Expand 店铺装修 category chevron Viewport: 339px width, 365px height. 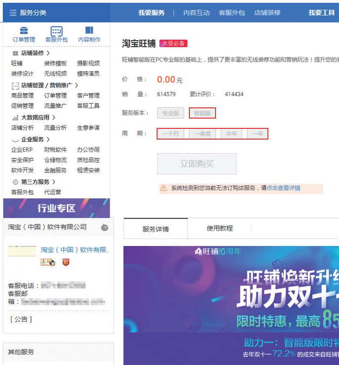[x=48, y=53]
